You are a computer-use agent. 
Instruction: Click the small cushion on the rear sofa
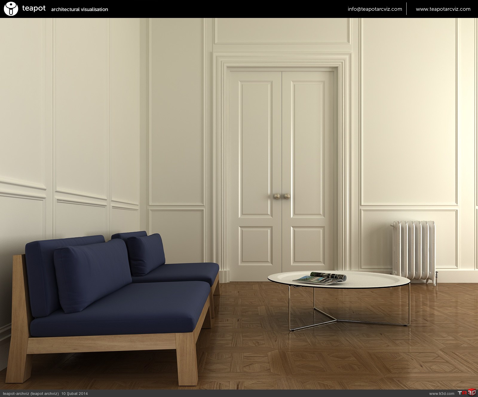click(x=146, y=254)
